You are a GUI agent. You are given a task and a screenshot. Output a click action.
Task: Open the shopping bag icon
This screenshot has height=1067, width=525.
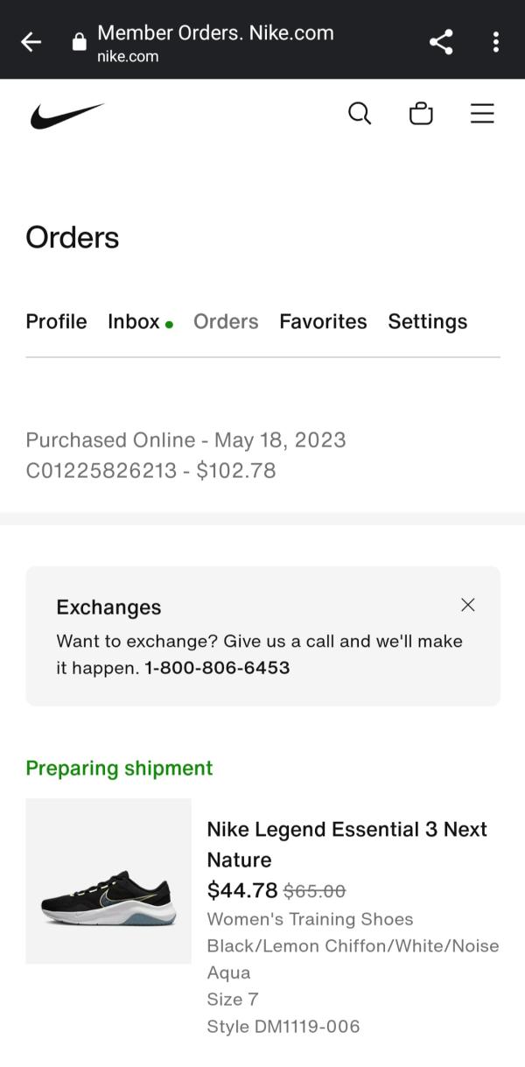pos(421,114)
